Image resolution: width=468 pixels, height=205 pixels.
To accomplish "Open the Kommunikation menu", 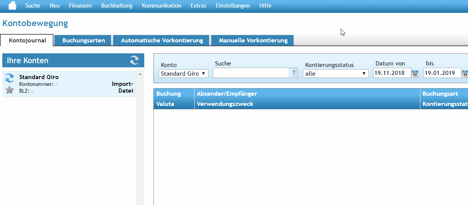I will 161,6.
